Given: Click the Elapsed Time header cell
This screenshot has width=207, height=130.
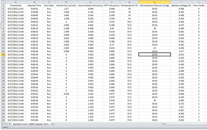Looking at the screenshot, I should tap(34, 5).
